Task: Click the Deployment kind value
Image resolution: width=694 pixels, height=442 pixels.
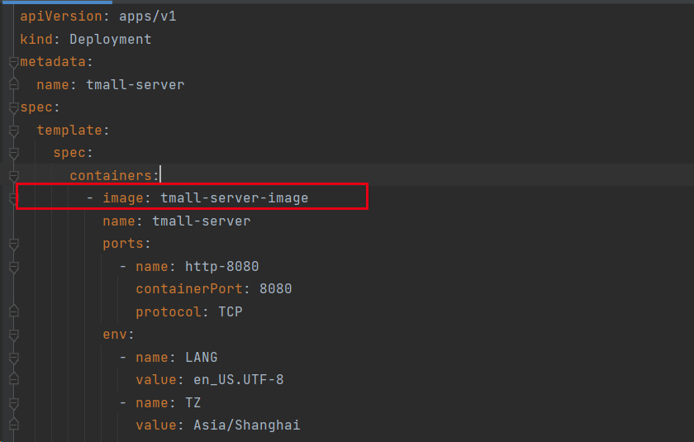Action: 110,39
